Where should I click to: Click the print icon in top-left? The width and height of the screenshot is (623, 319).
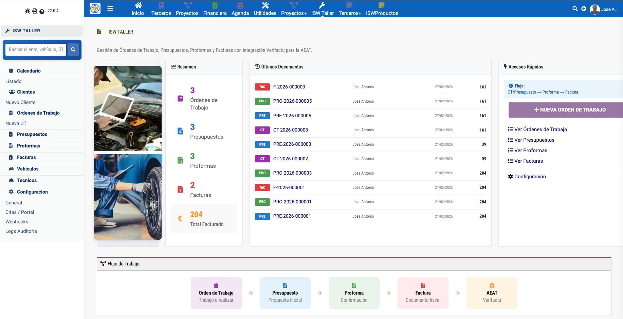35,11
